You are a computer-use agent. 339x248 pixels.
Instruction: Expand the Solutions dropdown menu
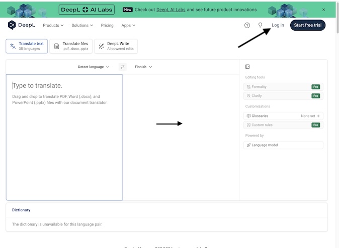(82, 25)
